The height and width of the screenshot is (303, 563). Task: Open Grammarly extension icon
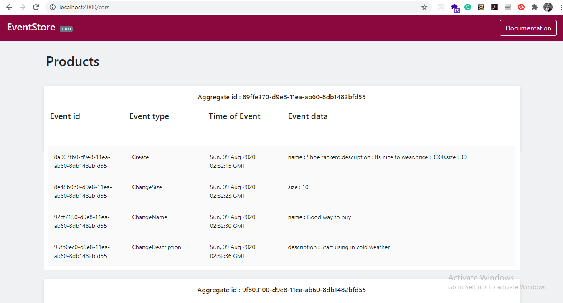[x=468, y=7]
